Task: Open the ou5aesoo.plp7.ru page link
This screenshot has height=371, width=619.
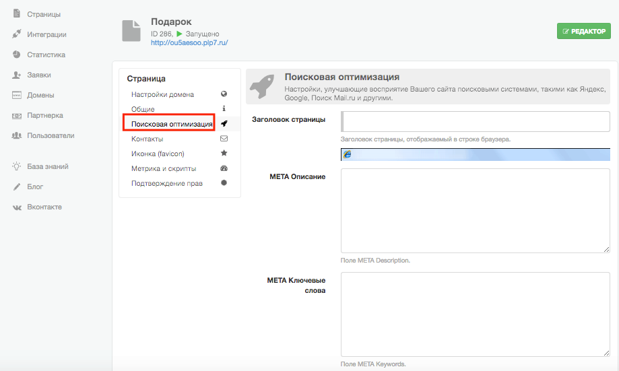Action: click(x=189, y=42)
